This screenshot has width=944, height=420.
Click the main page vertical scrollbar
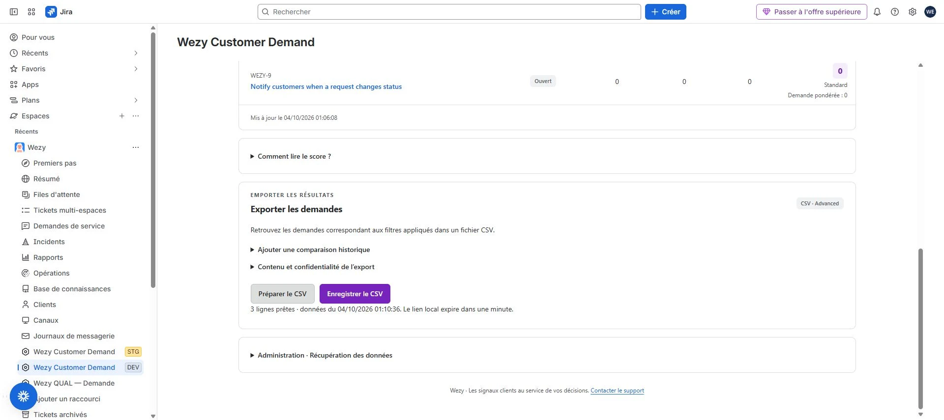click(x=920, y=329)
